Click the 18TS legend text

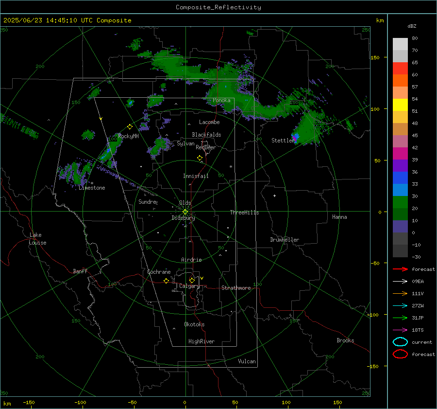418,330
